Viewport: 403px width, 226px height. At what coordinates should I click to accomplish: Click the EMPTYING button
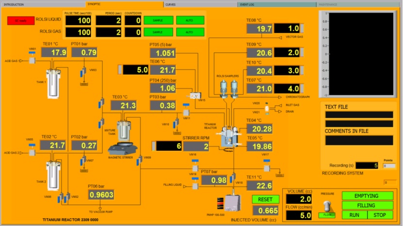367,196
